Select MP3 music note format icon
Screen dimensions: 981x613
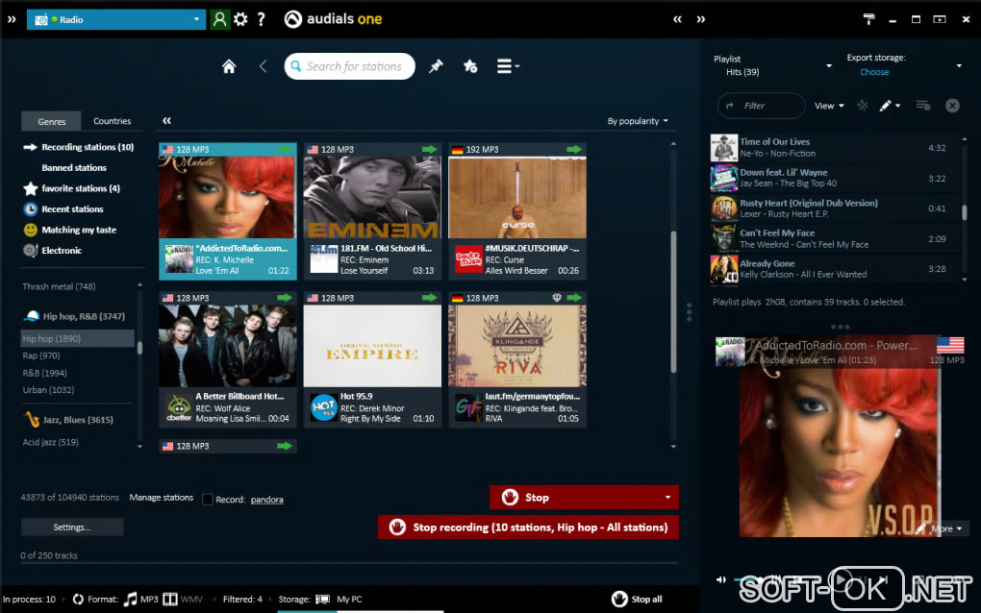coord(130,599)
